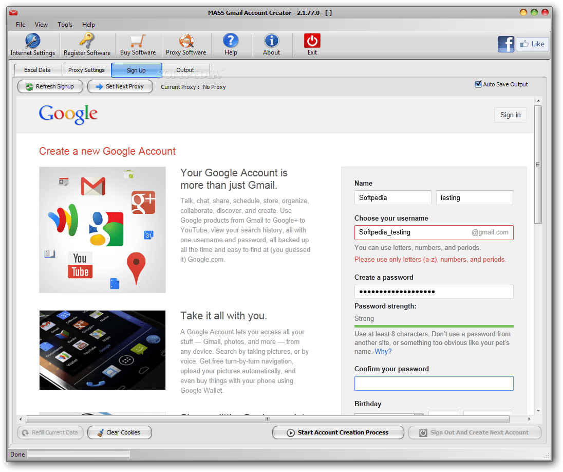The height and width of the screenshot is (472, 563).
Task: Click the Facebook icon near the Like button
Action: point(506,44)
